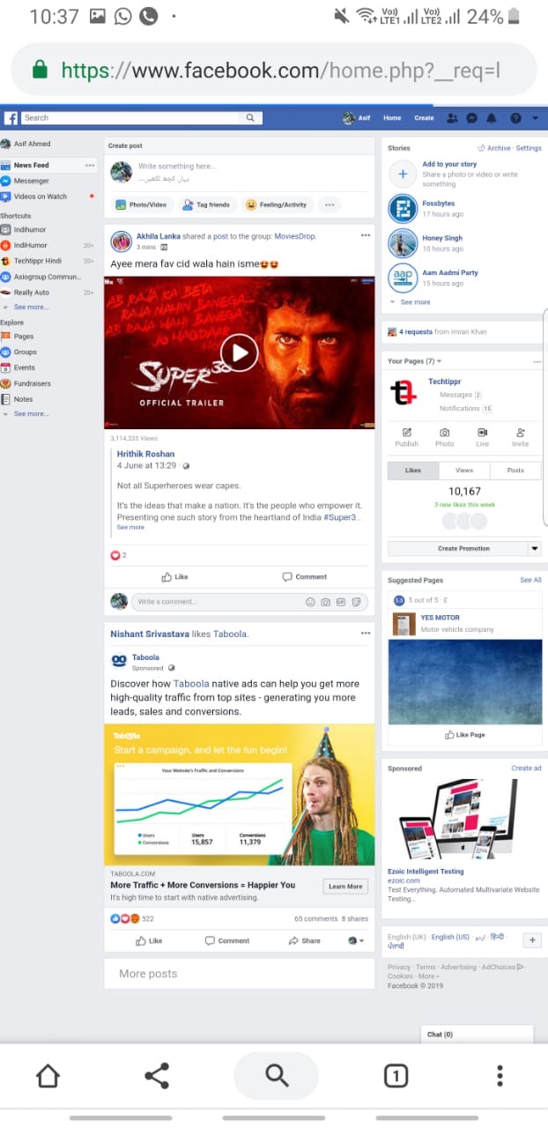Like the Akhila Lanka shared post
The image size is (548, 1128).
tap(174, 576)
